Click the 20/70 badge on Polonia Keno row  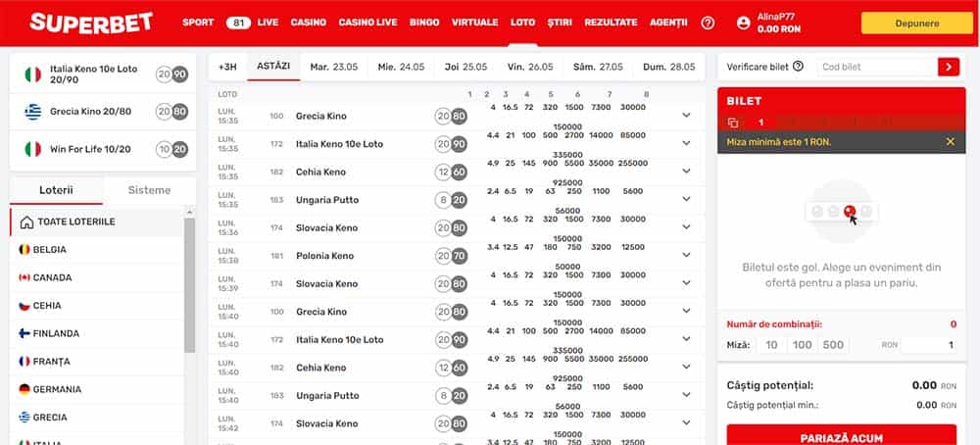pos(451,256)
